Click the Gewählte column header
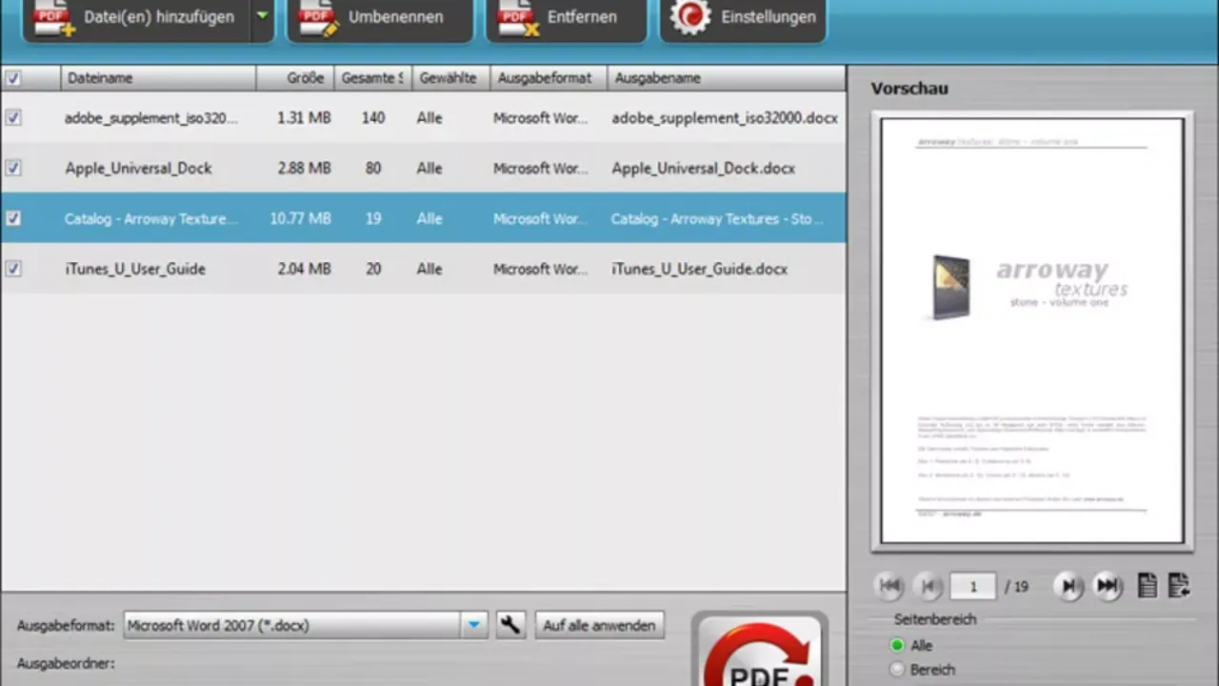The width and height of the screenshot is (1219, 686). click(x=450, y=78)
